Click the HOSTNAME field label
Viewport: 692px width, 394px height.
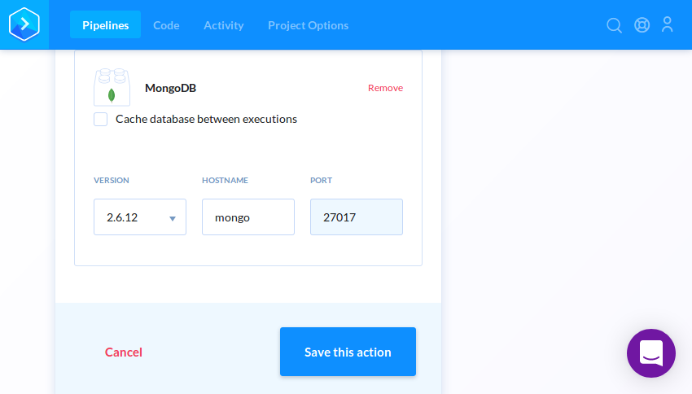click(225, 181)
